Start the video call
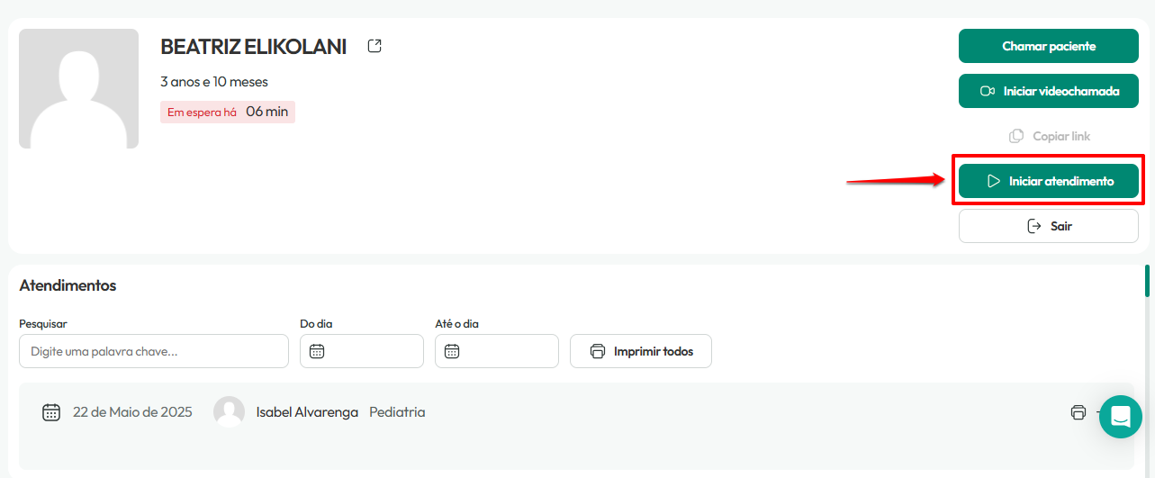Screen dimensions: 1155x478 1049,91
